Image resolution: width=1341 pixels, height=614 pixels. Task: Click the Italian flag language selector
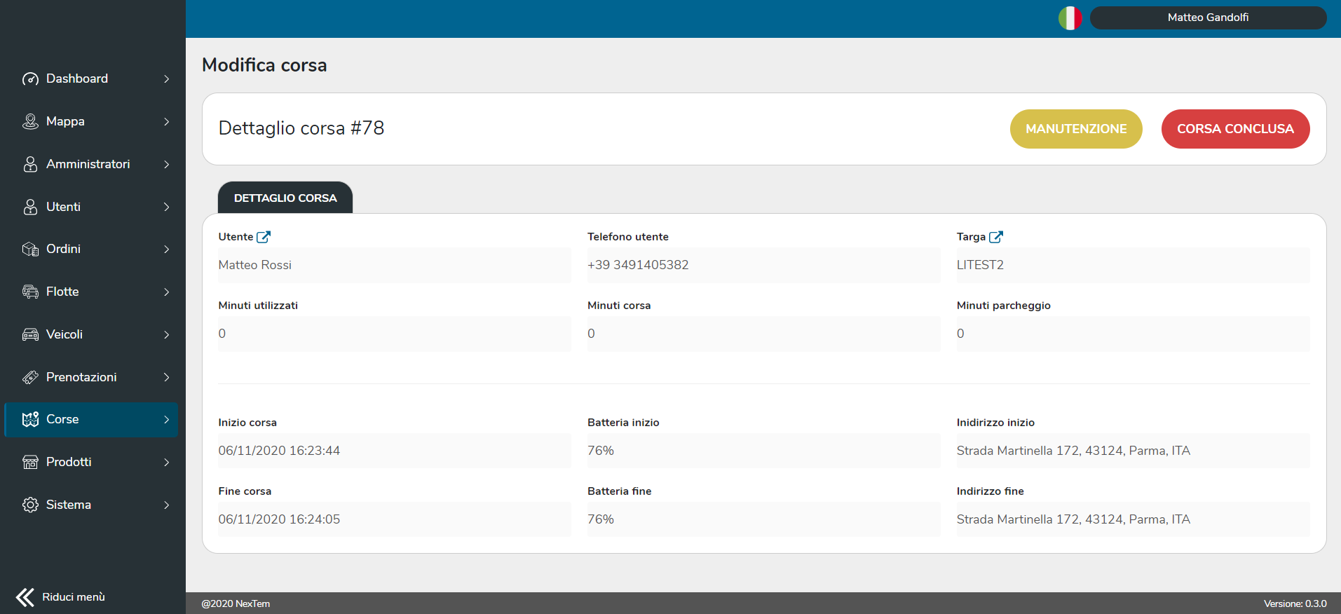click(1070, 18)
